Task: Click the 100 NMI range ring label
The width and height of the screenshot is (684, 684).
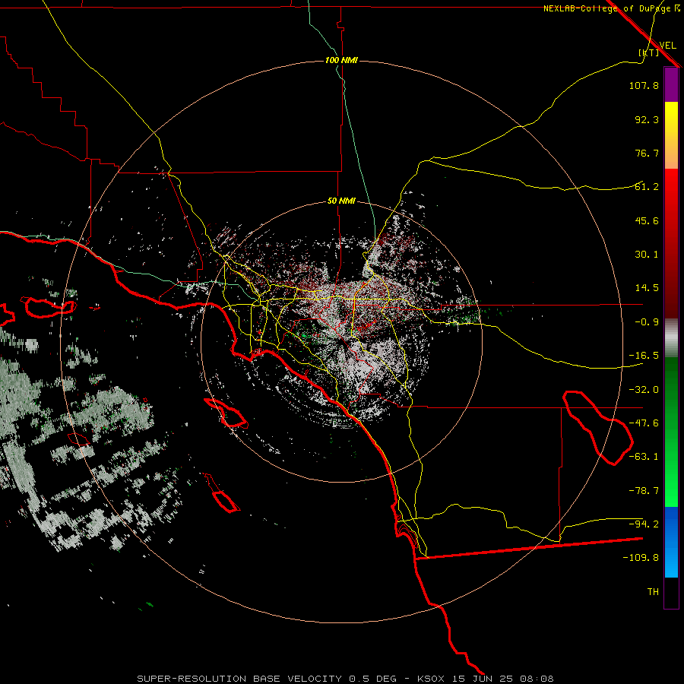Action: pyautogui.click(x=341, y=60)
